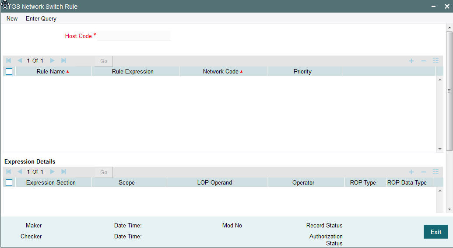Delete a row from Expression Details grid
Viewport: 453px width, 248px height.
[x=424, y=172]
